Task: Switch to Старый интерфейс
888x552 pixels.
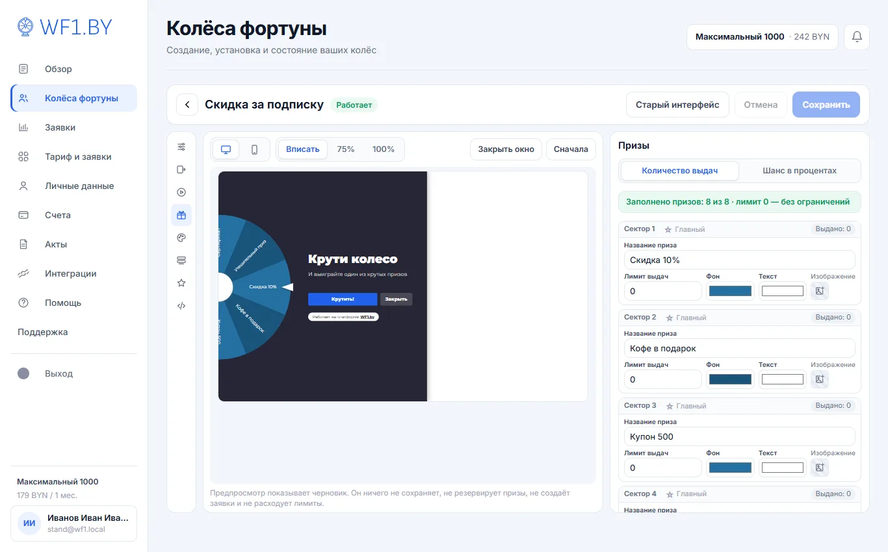Action: click(677, 105)
